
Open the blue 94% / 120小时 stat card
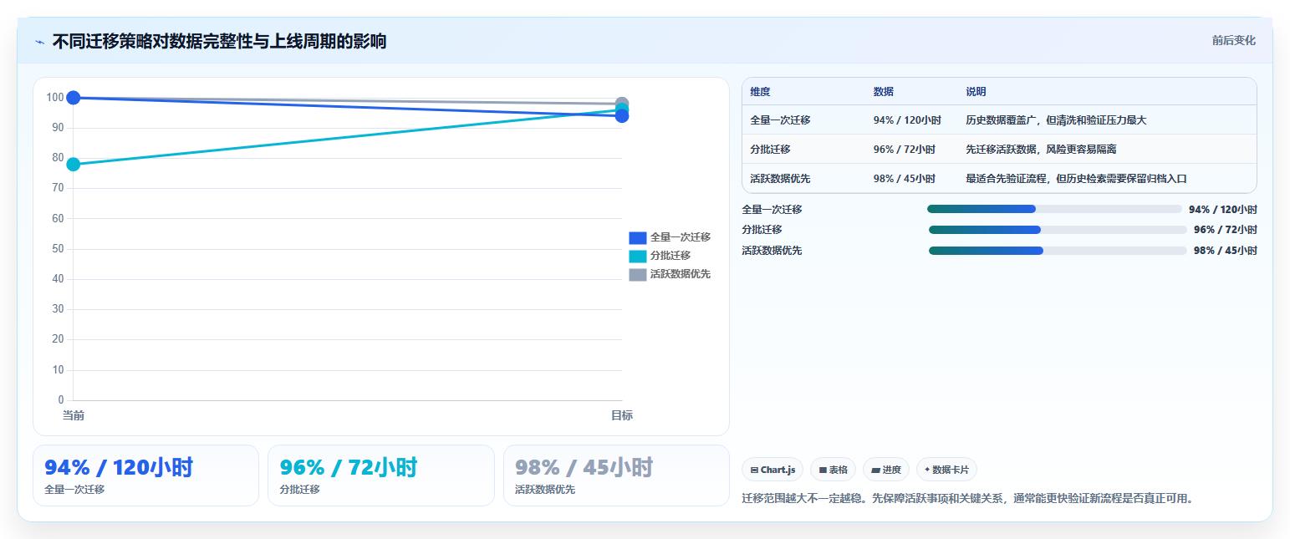pos(145,475)
